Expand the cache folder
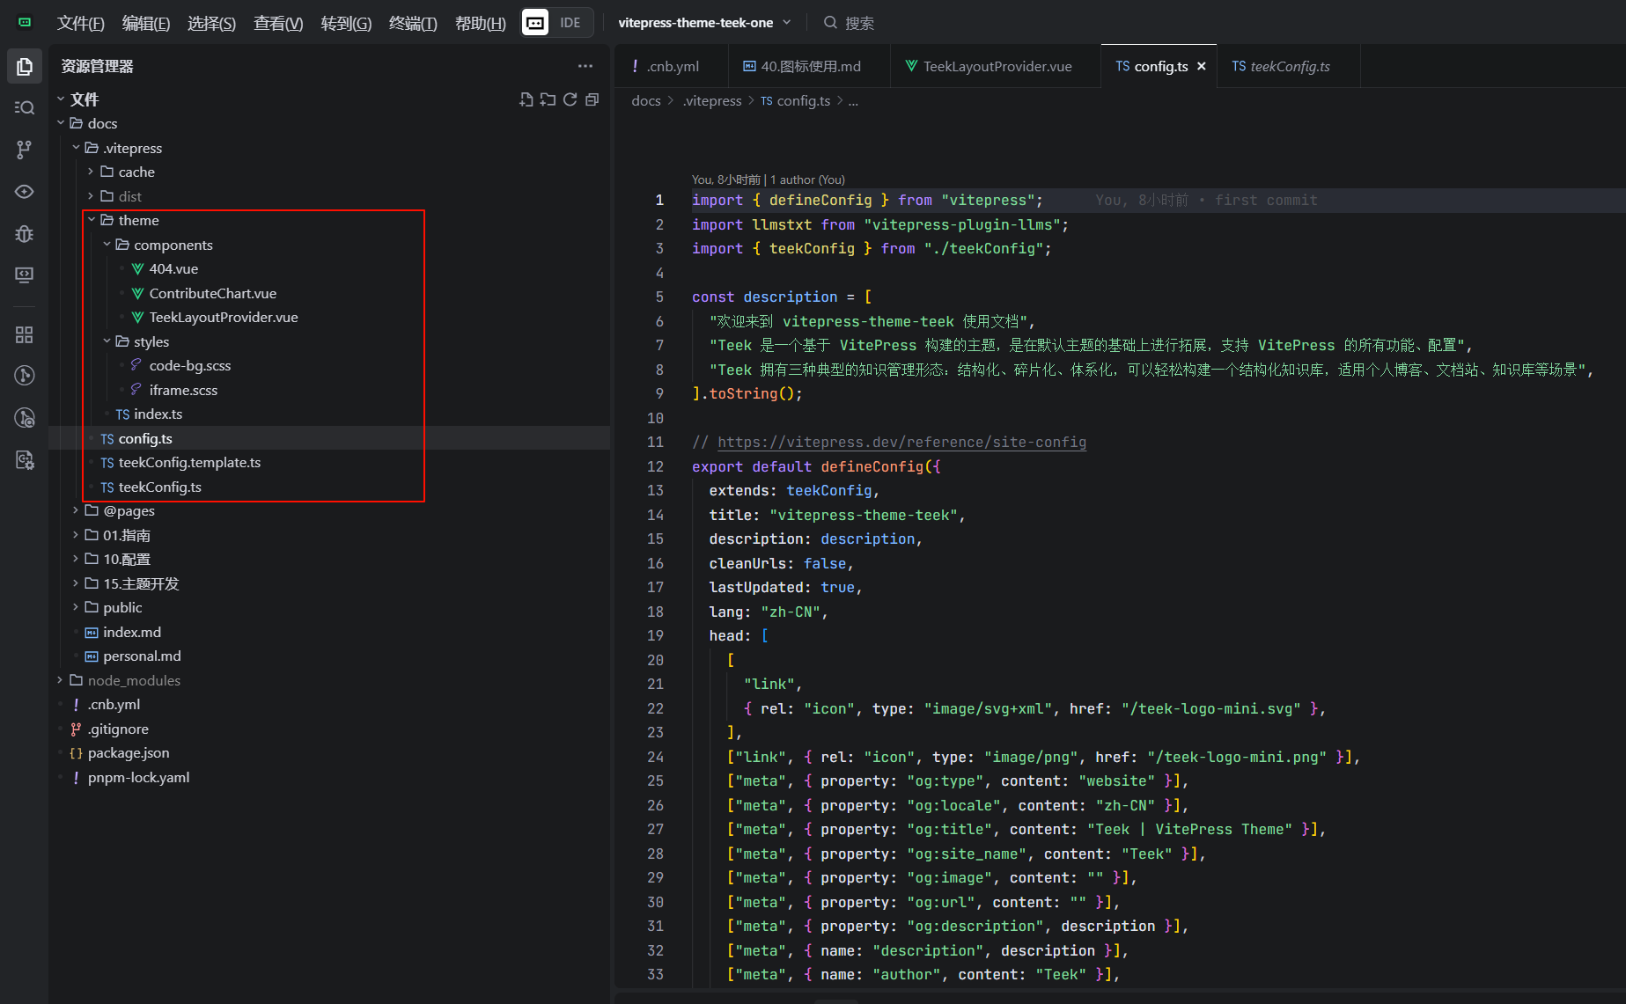The width and height of the screenshot is (1626, 1004). pos(136,172)
